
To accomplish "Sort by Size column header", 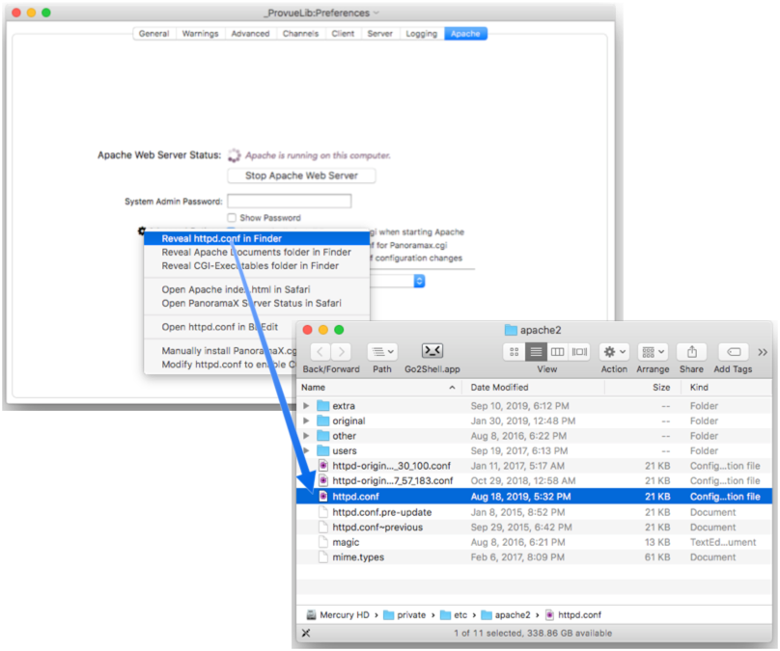I will click(641, 387).
